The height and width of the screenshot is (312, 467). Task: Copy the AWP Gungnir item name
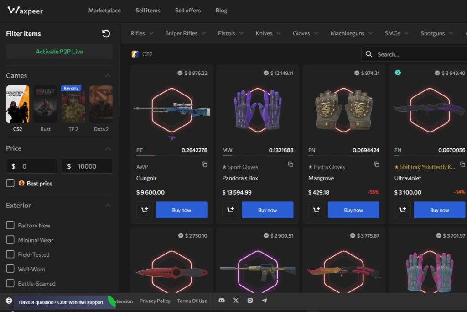[x=204, y=164]
